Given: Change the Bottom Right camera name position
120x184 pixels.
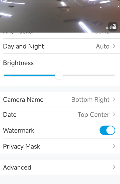Looking at the screenshot, I should point(90,100).
